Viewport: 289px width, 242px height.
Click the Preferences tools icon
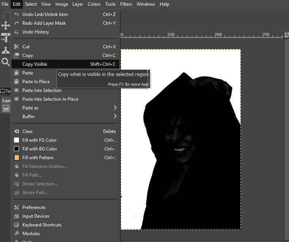16,207
